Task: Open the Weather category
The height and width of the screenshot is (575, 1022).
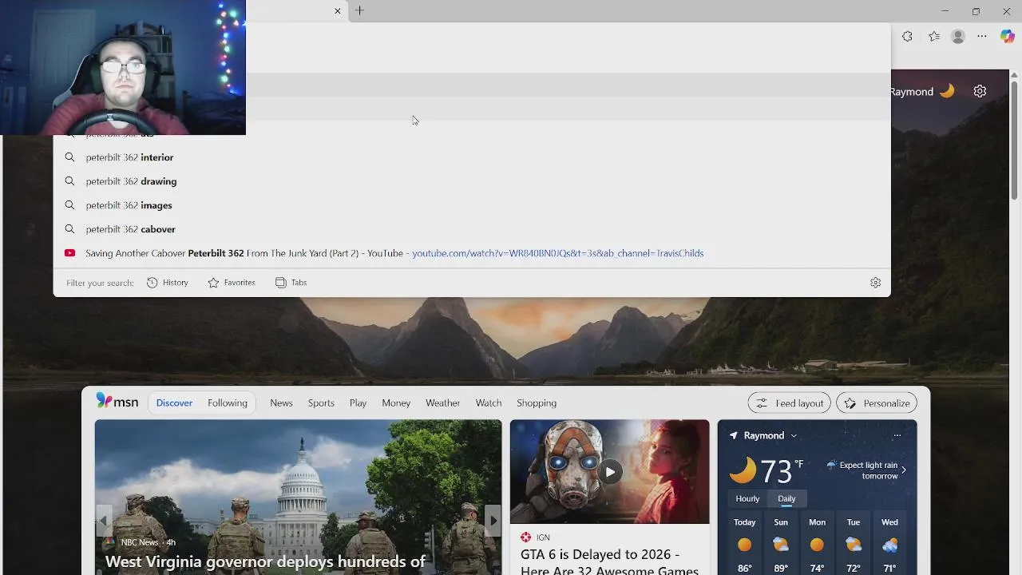Action: 442,403
